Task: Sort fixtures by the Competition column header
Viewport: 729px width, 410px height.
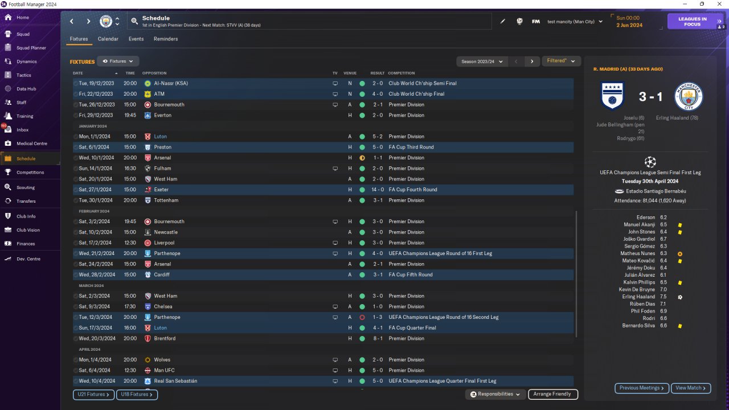Action: pos(402,73)
